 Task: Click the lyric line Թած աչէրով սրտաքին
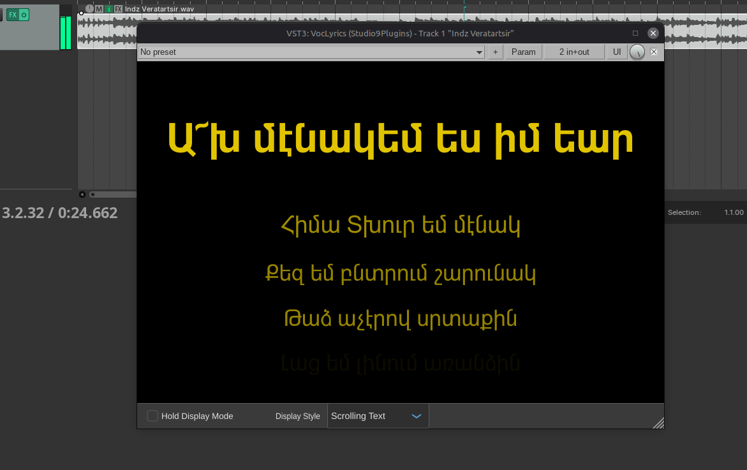tap(400, 319)
